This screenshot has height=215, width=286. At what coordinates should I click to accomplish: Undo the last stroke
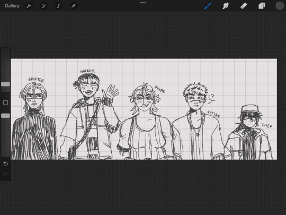(x=5, y=164)
